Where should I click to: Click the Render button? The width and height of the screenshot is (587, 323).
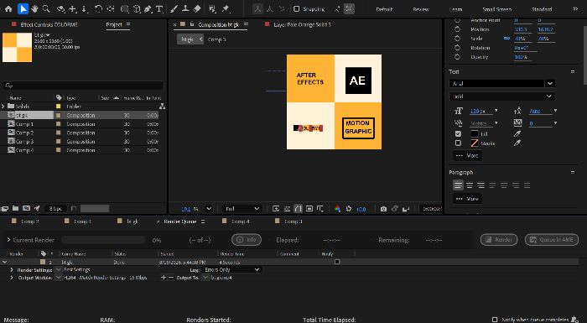tap(499, 239)
